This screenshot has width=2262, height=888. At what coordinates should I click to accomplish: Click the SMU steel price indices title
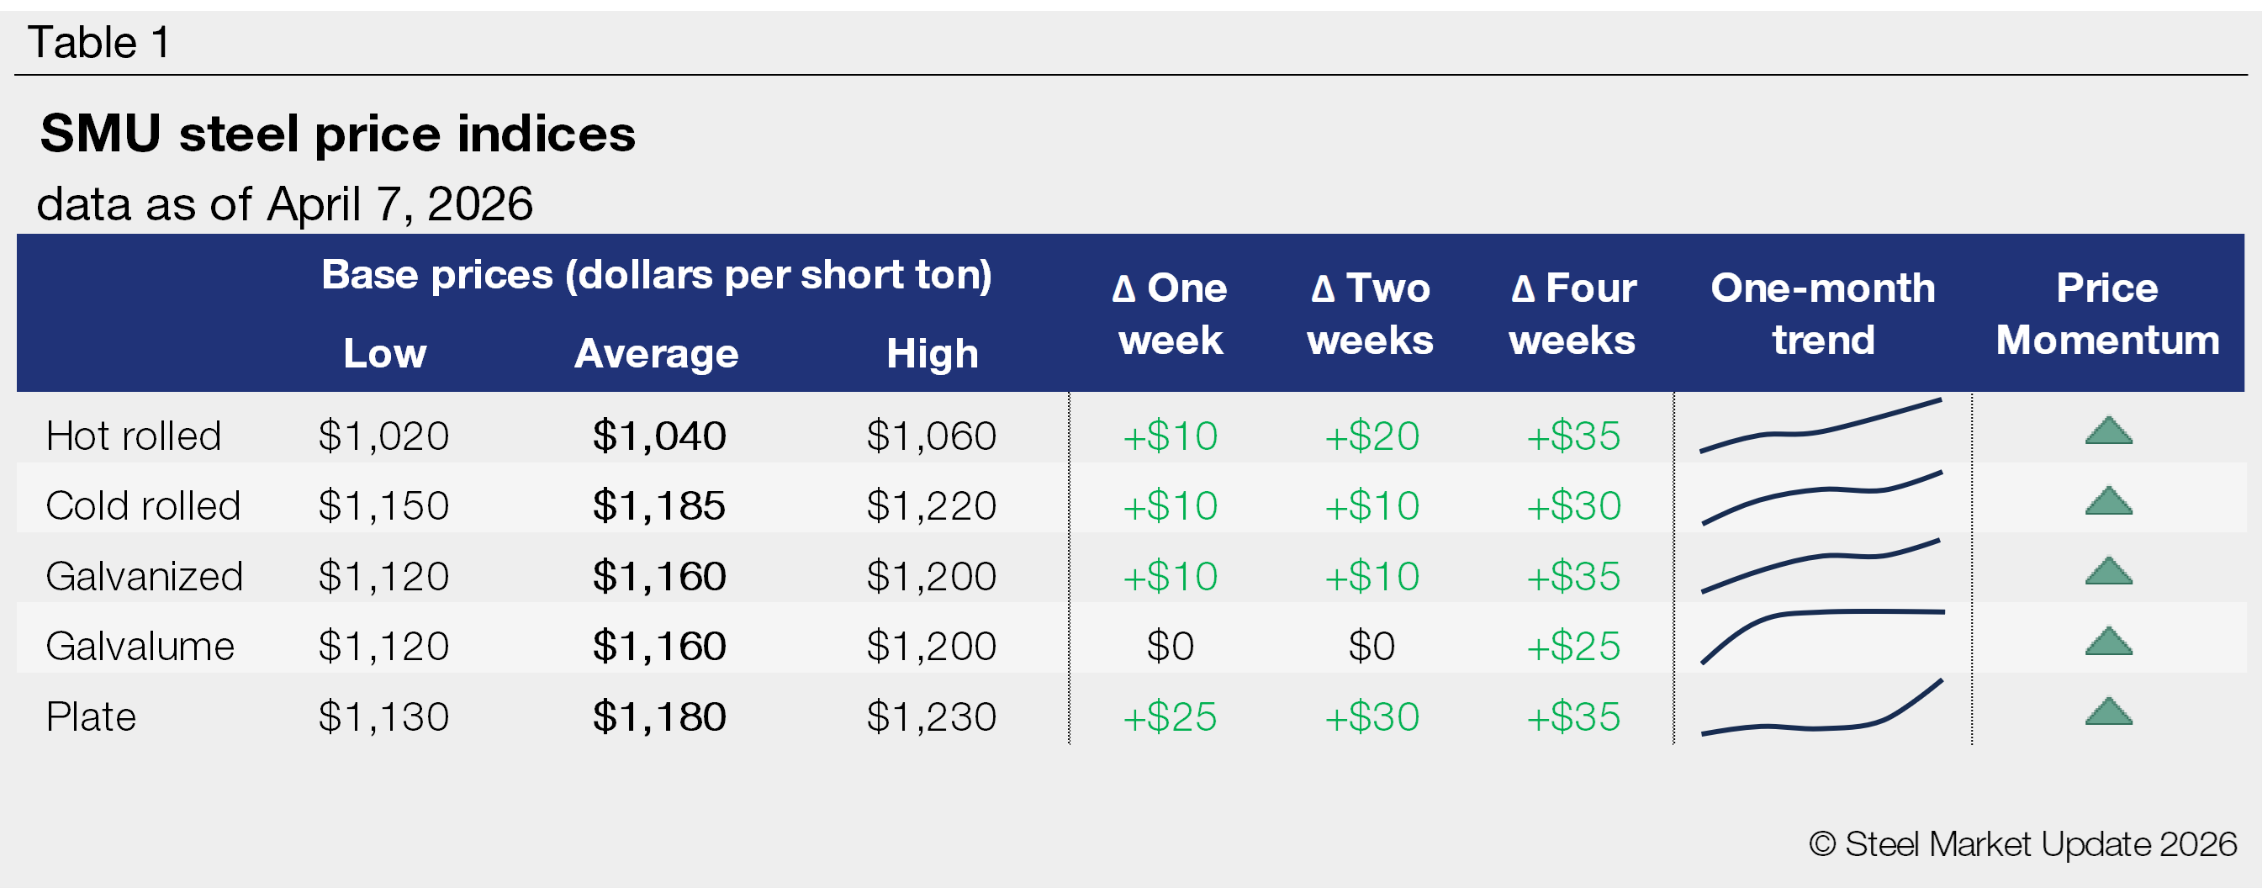click(x=337, y=135)
